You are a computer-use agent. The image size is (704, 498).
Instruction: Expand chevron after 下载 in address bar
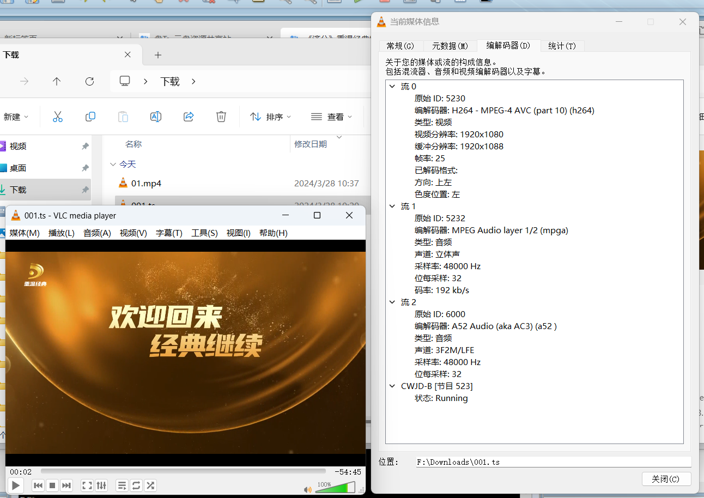[x=193, y=81]
